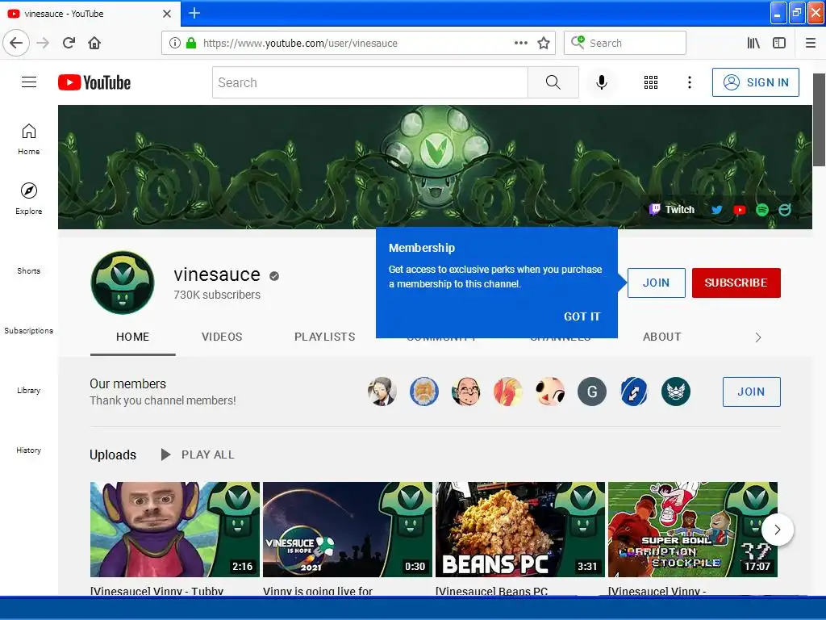Image resolution: width=826 pixels, height=620 pixels.
Task: Show site information icon
Action: click(x=175, y=43)
